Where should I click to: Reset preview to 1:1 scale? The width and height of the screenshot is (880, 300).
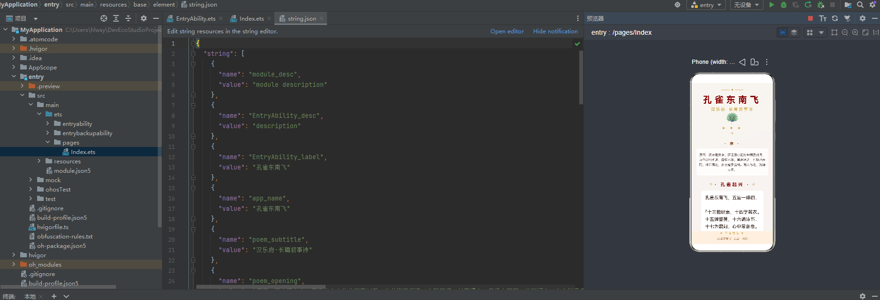pyautogui.click(x=876, y=32)
